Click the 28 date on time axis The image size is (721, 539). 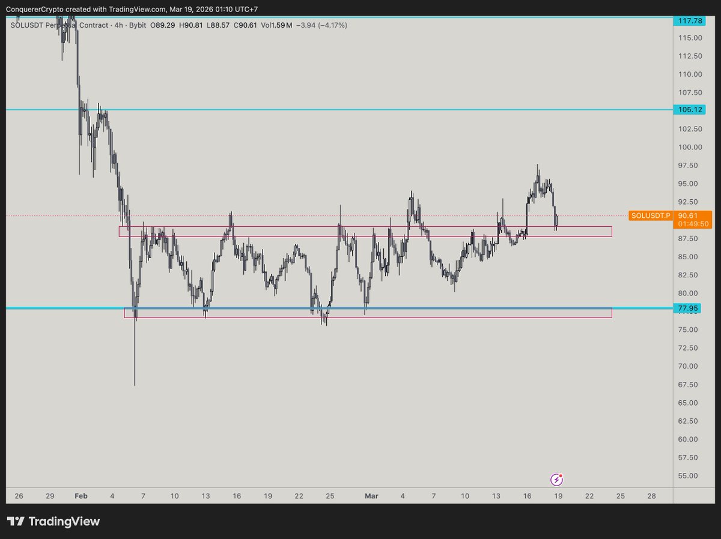pos(652,496)
